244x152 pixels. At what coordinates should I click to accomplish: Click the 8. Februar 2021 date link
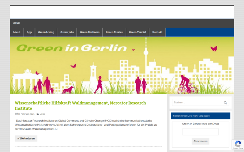pos(26,114)
